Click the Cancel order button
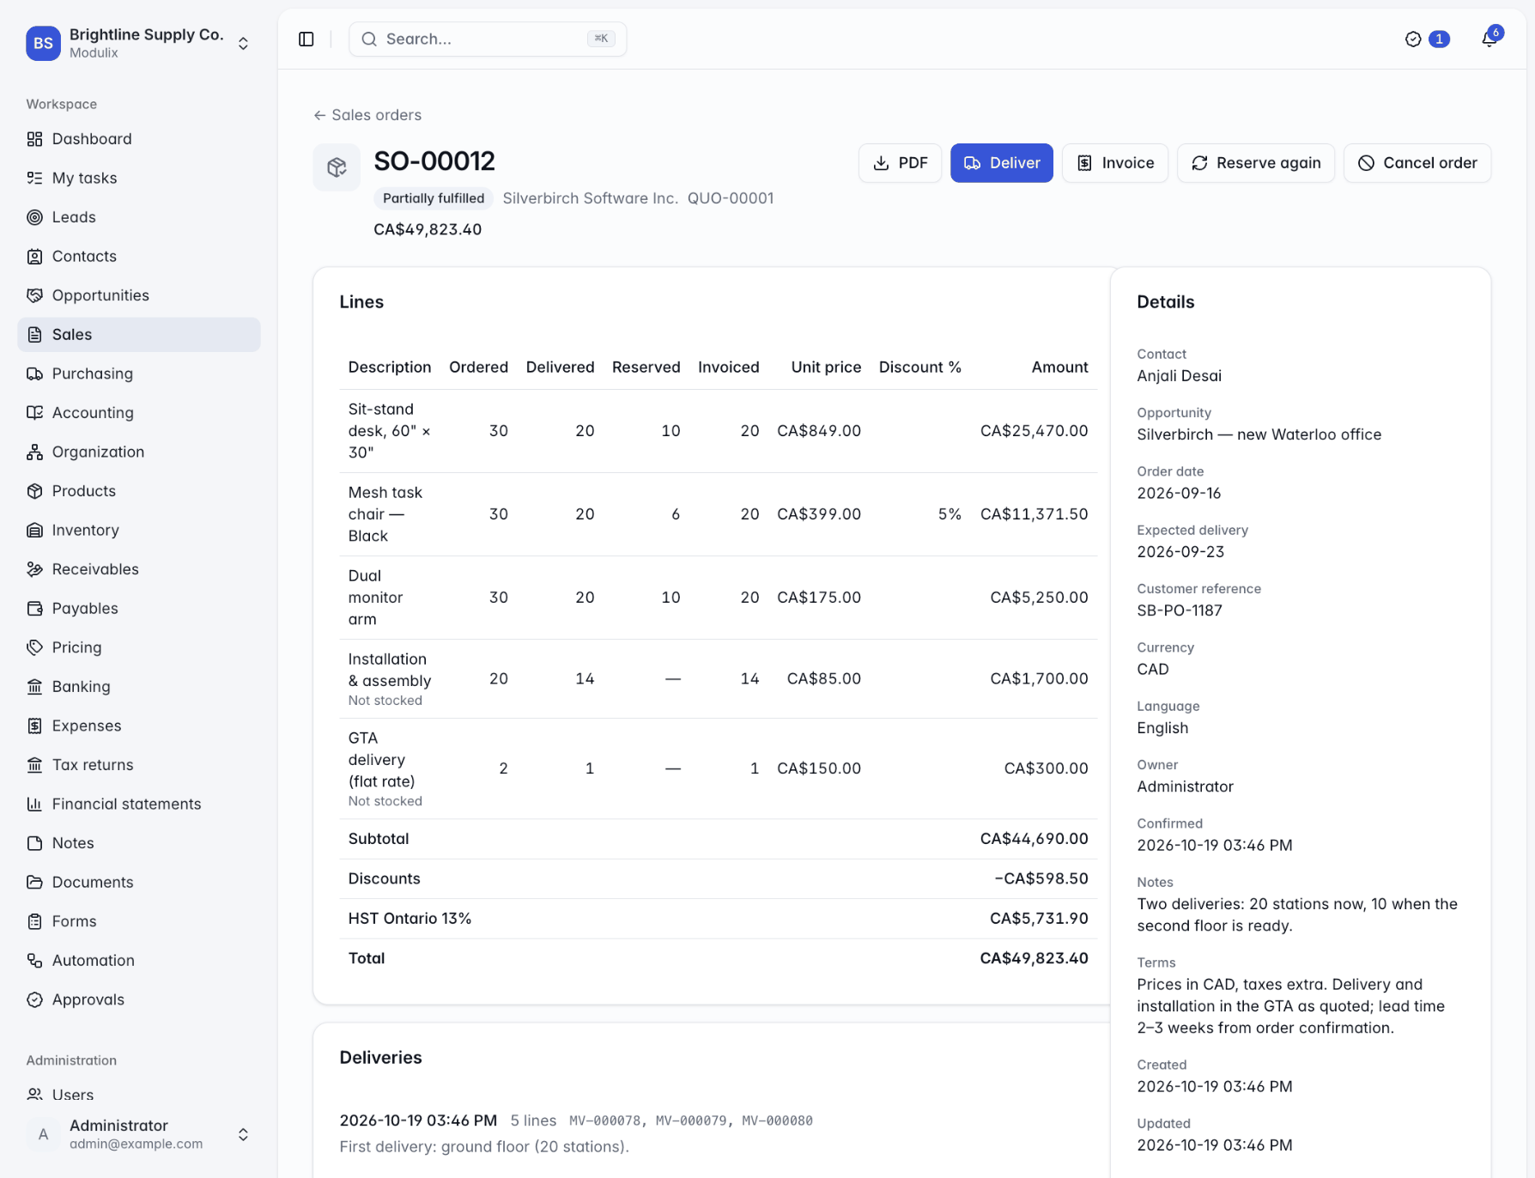This screenshot has height=1178, width=1535. click(1417, 163)
